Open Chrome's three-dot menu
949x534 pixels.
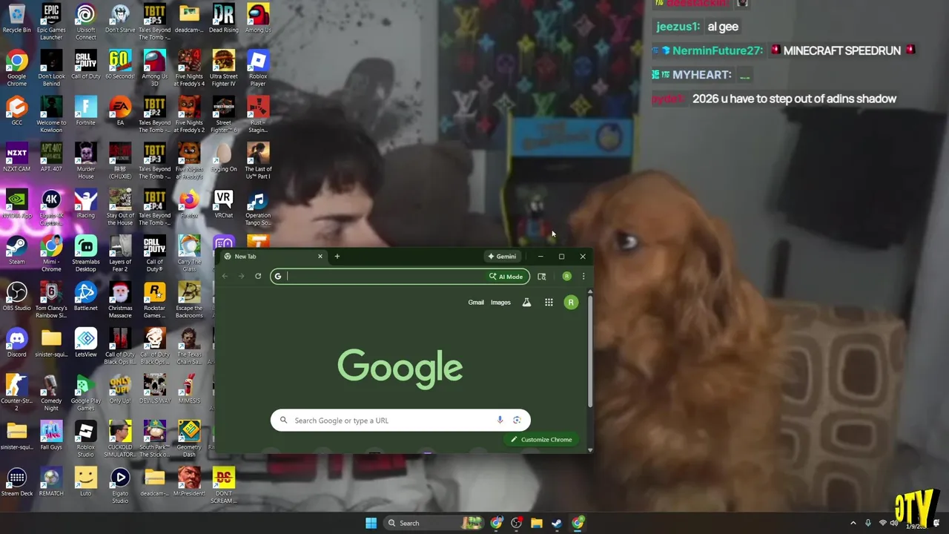[x=583, y=277]
